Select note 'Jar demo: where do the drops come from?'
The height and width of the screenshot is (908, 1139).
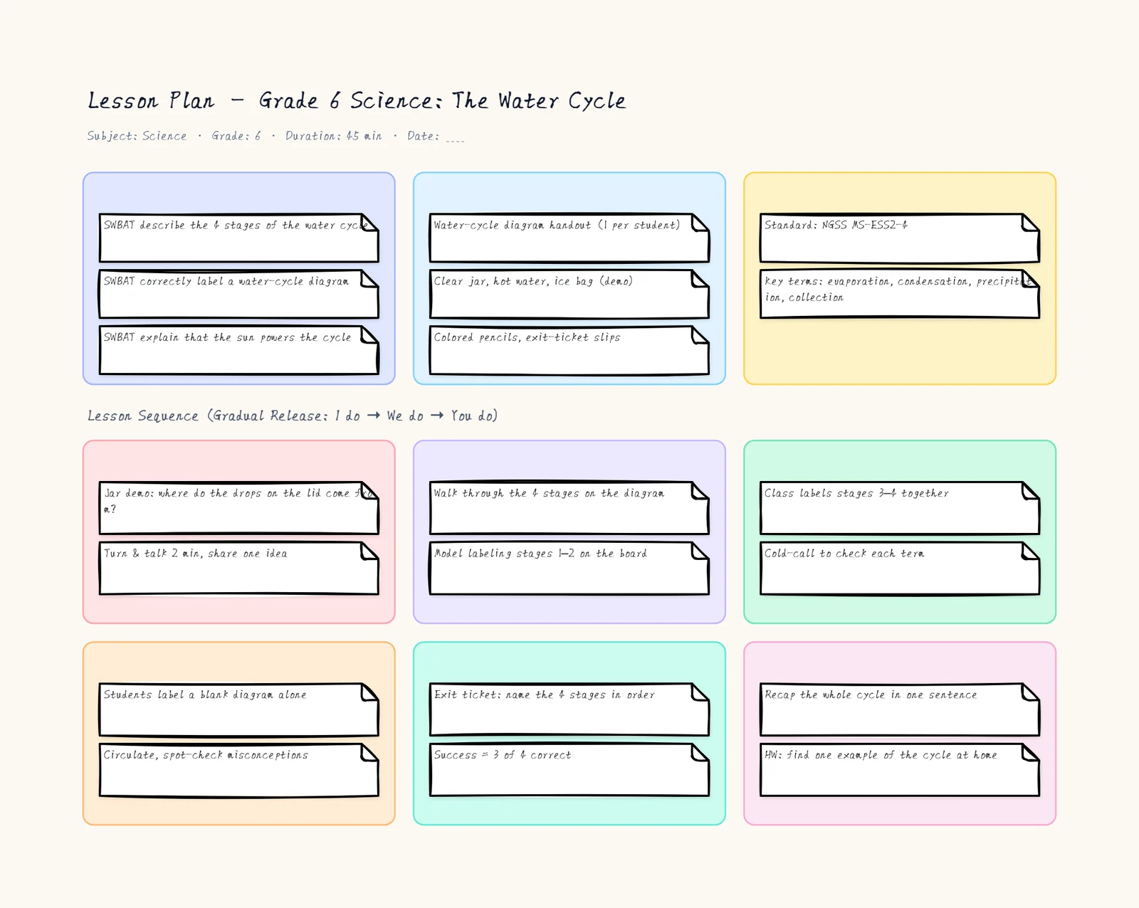[238, 508]
